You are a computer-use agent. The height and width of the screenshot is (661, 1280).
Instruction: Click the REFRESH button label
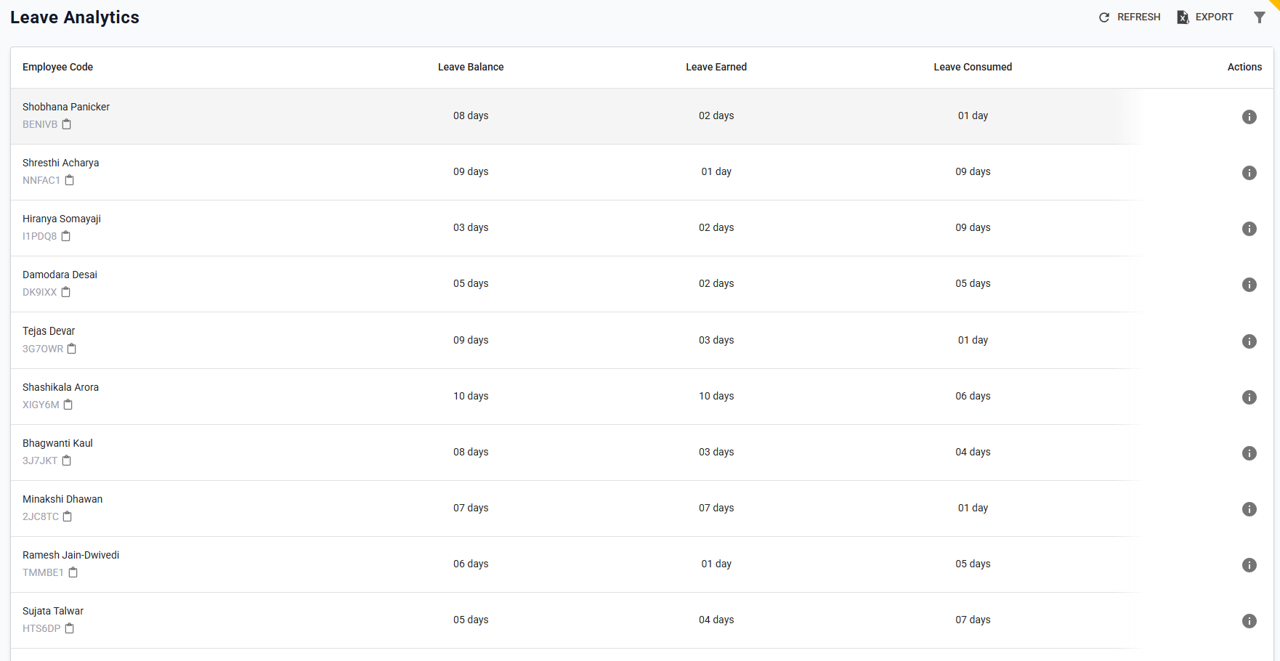1138,17
